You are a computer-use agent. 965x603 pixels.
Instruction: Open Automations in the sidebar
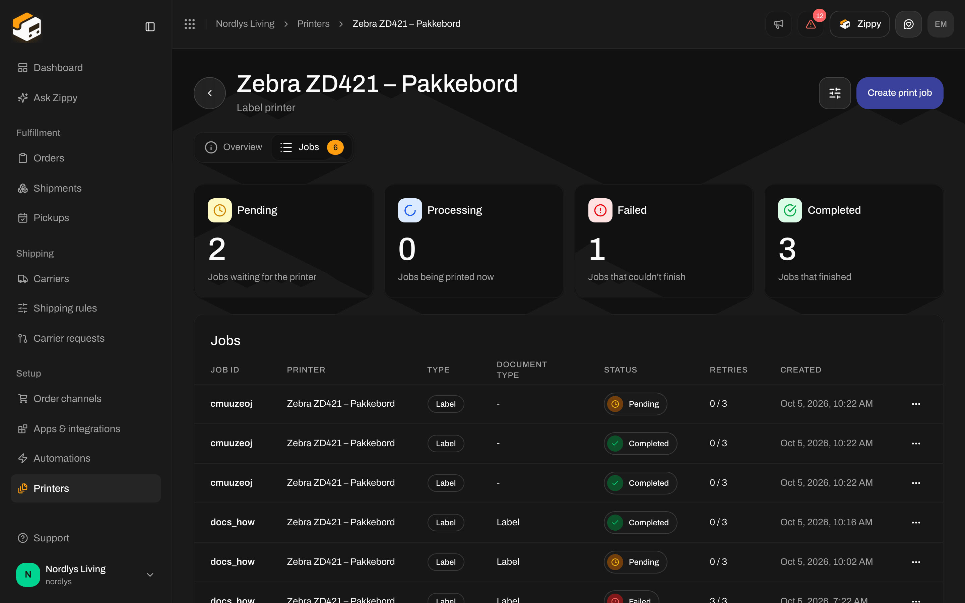point(86,459)
